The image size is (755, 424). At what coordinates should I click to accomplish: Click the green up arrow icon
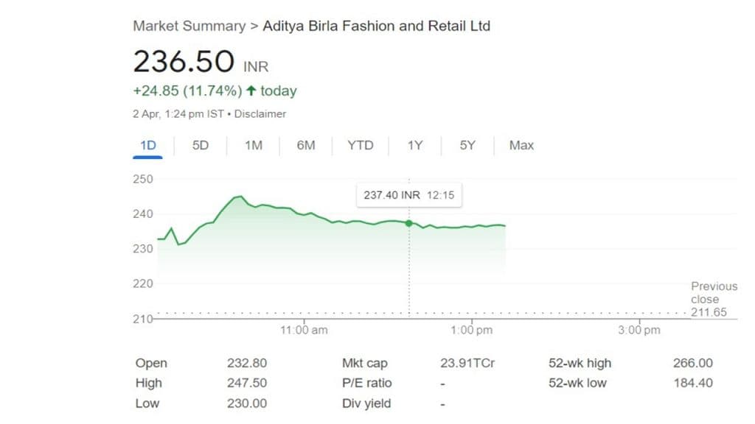tap(251, 91)
